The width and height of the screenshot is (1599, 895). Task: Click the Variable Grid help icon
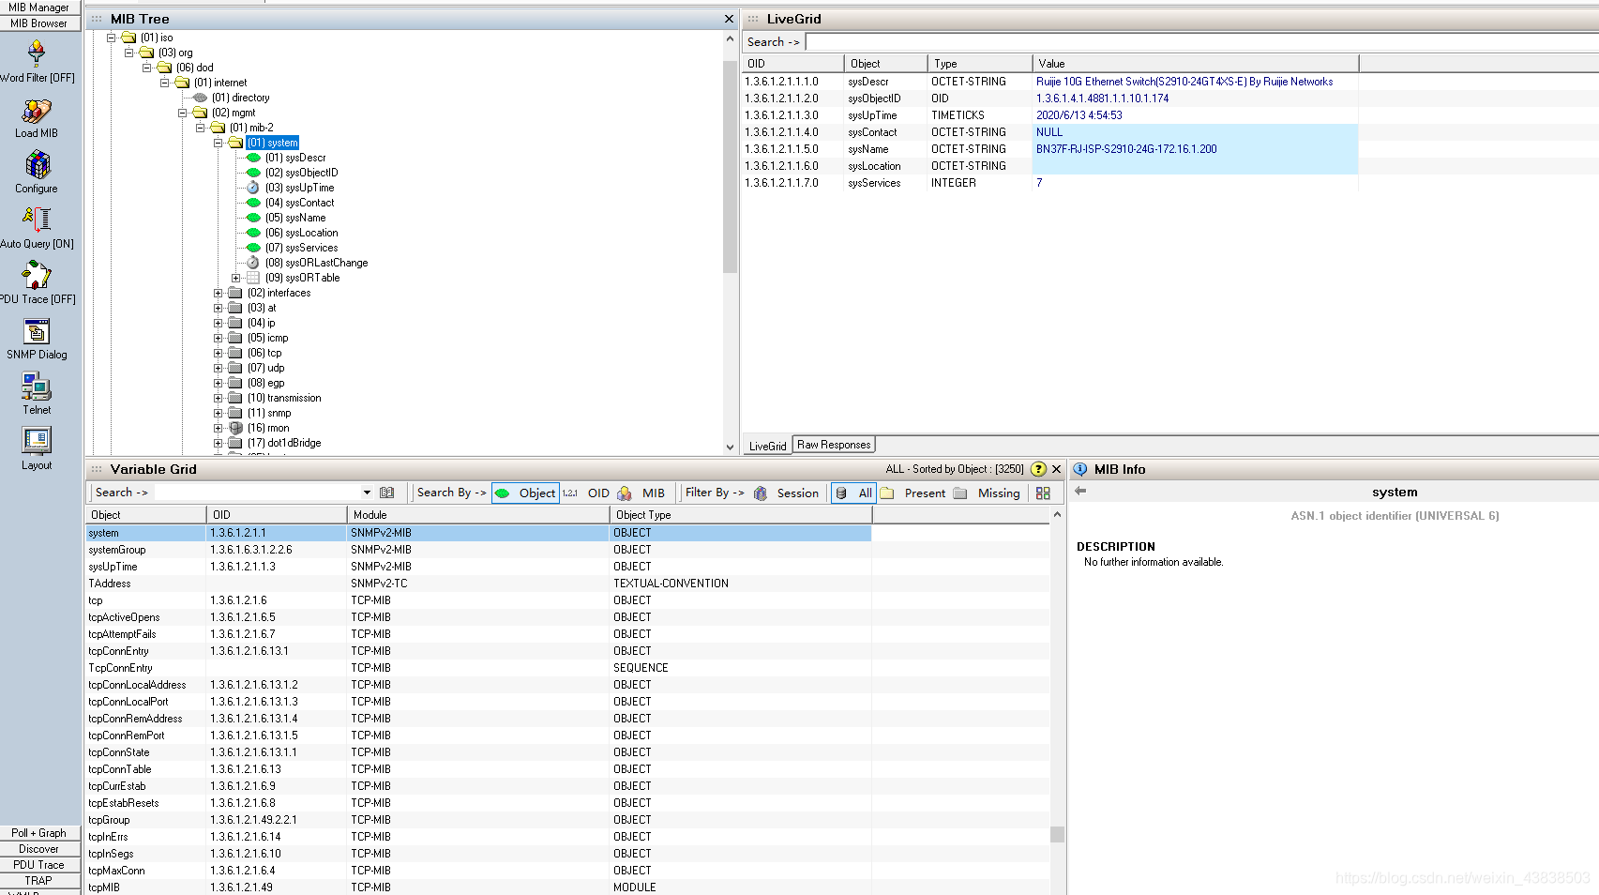[x=1038, y=469]
